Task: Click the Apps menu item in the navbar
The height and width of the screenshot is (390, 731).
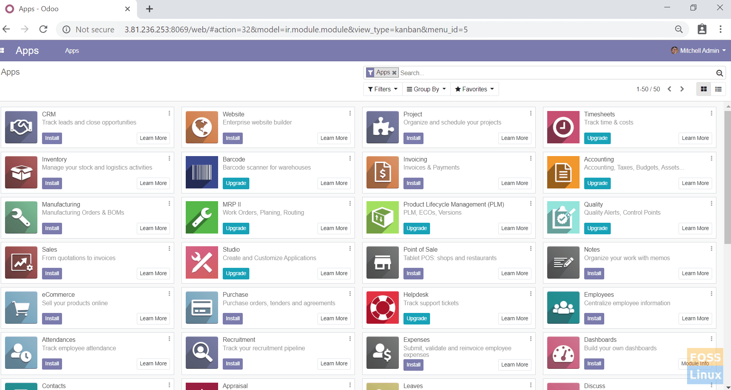Action: click(x=72, y=50)
